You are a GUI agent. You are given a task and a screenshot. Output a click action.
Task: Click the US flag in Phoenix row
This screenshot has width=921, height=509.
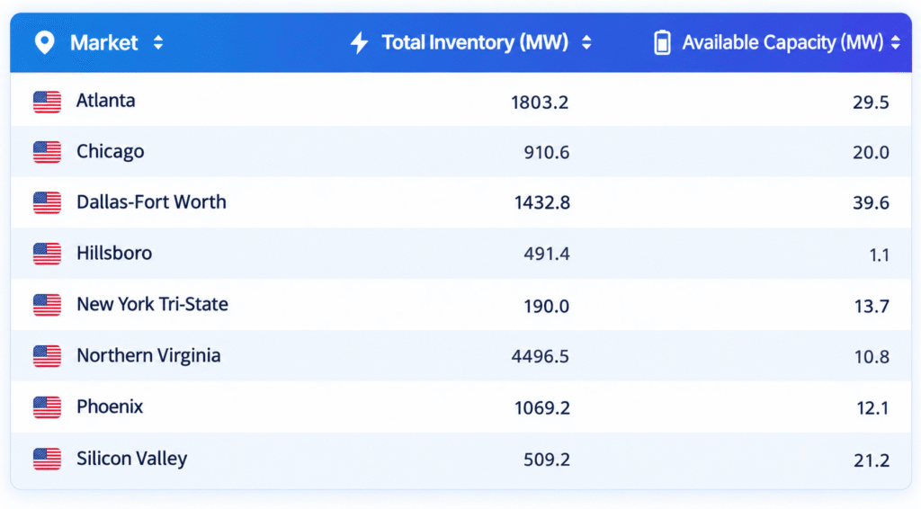47,406
